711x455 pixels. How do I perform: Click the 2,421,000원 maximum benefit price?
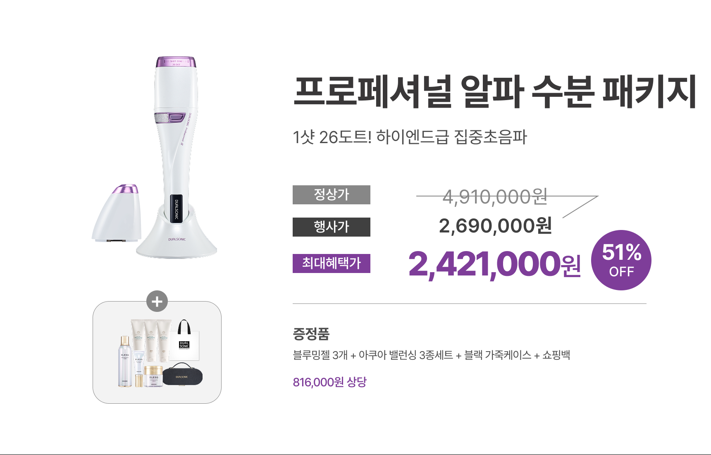click(494, 264)
